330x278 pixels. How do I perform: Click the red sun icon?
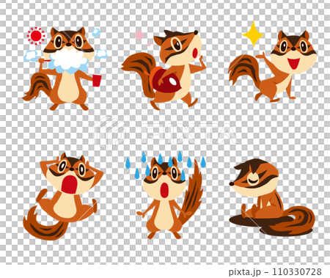(x=36, y=36)
